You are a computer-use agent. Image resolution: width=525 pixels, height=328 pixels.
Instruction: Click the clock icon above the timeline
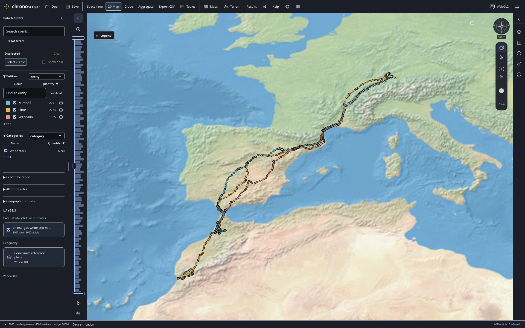78,29
